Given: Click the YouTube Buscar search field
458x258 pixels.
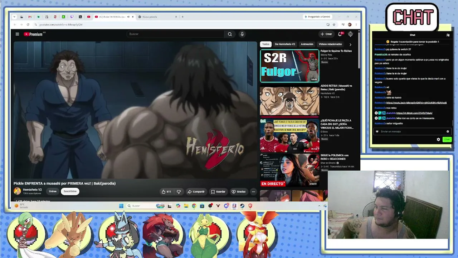Looking at the screenshot, I should click(x=175, y=34).
